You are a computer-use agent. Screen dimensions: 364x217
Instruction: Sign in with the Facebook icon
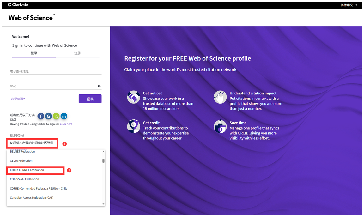tap(41, 116)
